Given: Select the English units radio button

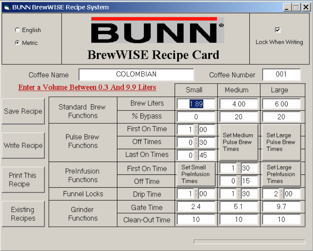Looking at the screenshot, I should (x=17, y=30).
